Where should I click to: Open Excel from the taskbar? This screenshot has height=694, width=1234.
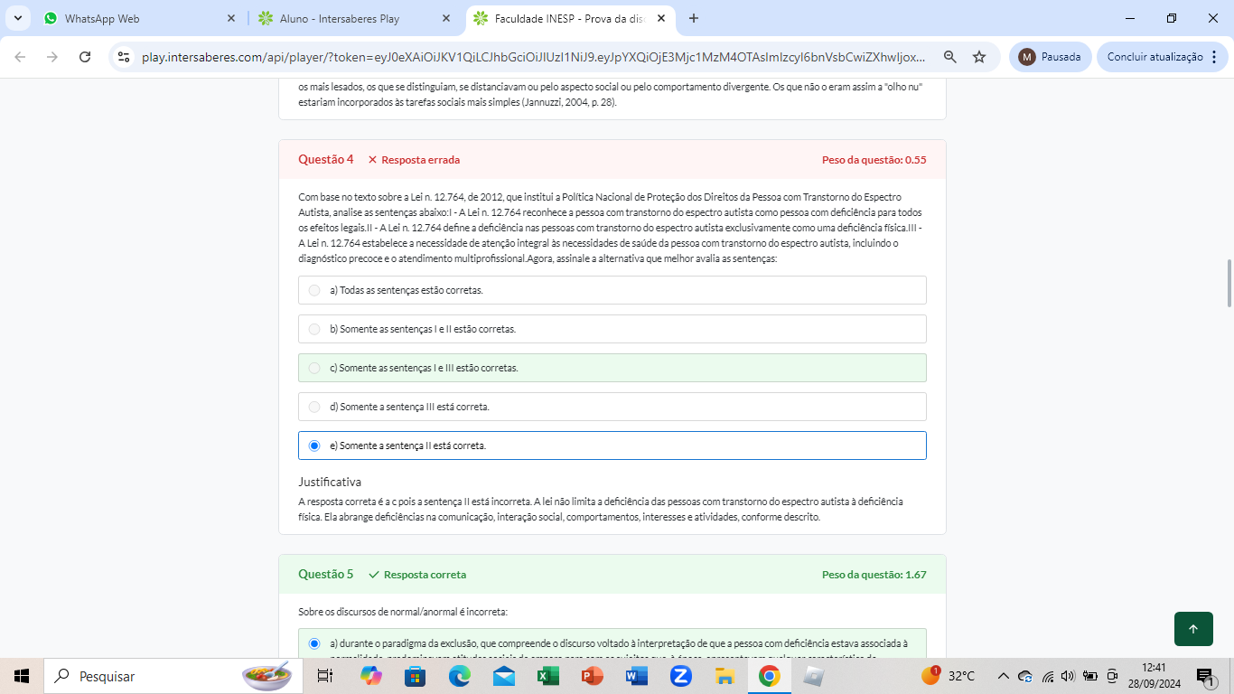547,676
